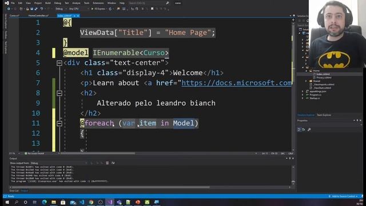Screen dimensions: 366x206
Task: Switch to the Solution Explorer tab
Action: (306, 115)
